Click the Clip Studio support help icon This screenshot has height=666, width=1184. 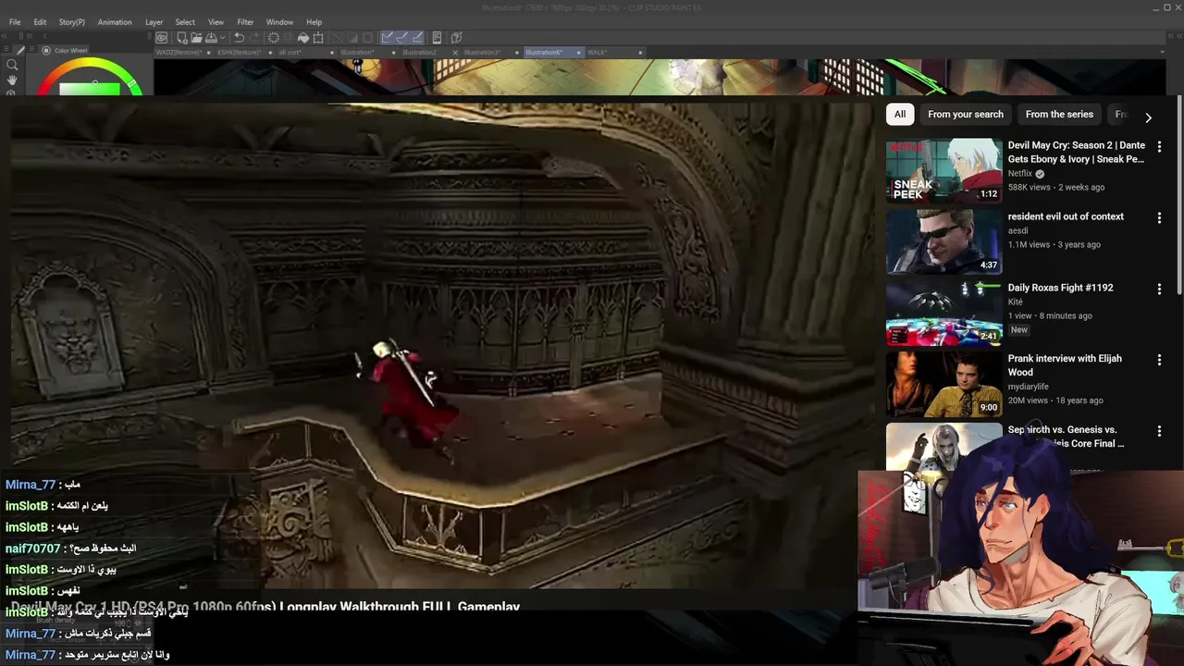coord(456,38)
